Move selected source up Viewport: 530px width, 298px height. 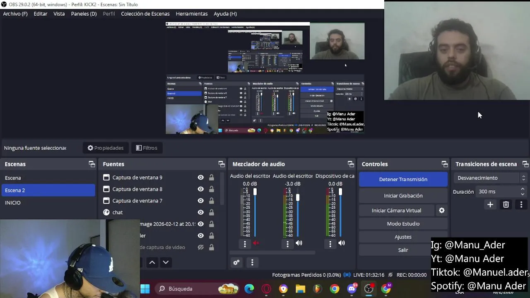[152, 262]
